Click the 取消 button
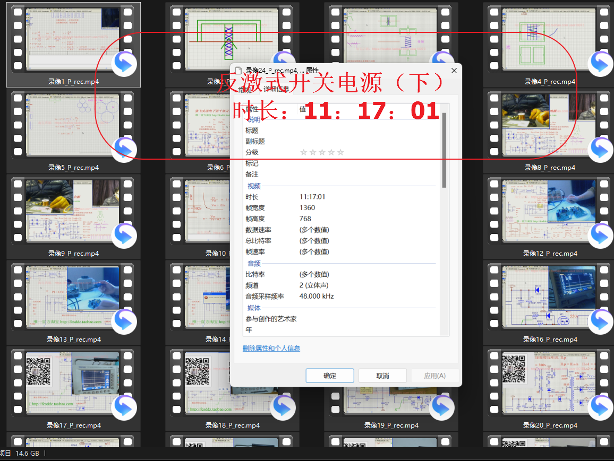Image resolution: width=614 pixels, height=461 pixels. (x=382, y=376)
